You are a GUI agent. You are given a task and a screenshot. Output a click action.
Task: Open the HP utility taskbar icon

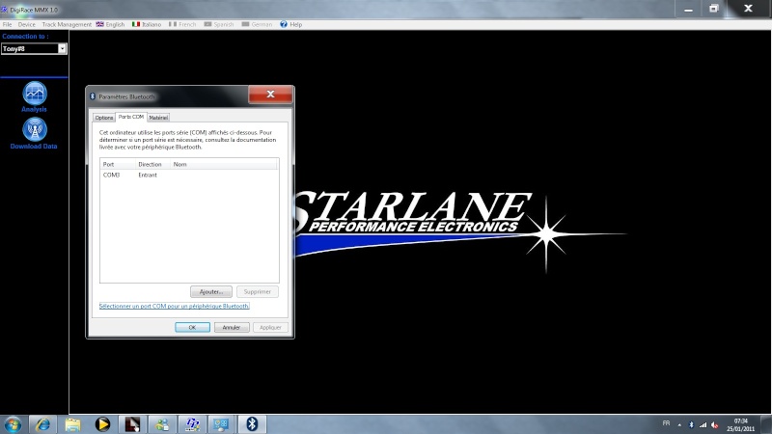click(192, 424)
